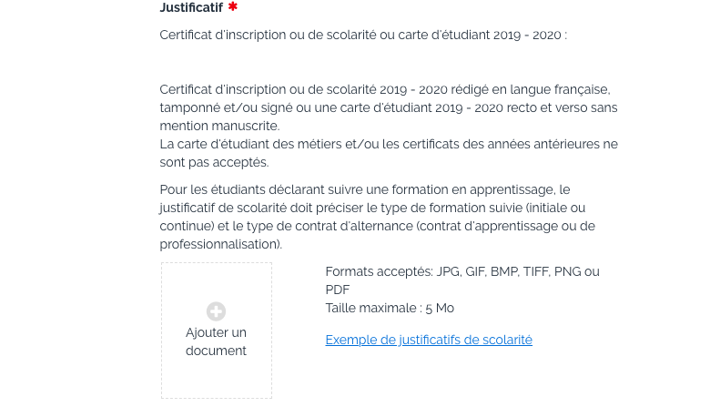Click the 'Ajouter un document' label
Image resolution: width=710 pixels, height=407 pixels.
pos(216,341)
